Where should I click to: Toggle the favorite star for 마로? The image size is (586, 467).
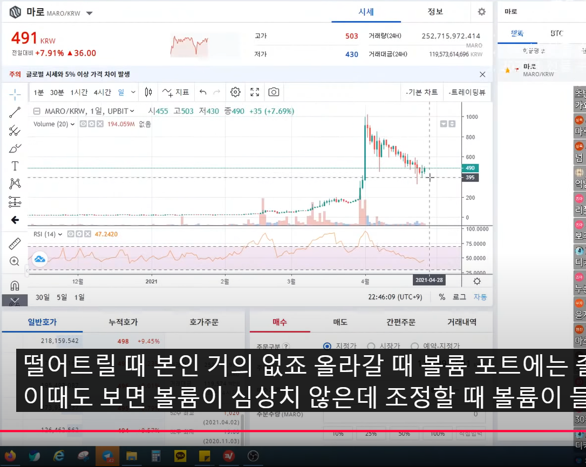pyautogui.click(x=507, y=70)
